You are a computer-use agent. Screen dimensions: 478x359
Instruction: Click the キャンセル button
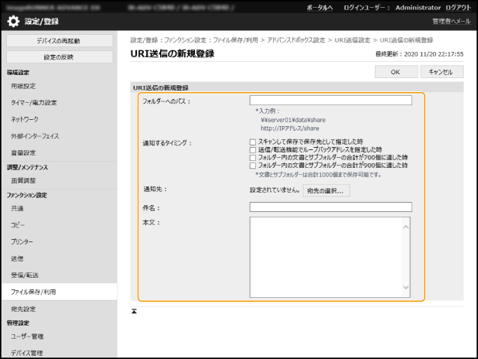[x=441, y=72]
